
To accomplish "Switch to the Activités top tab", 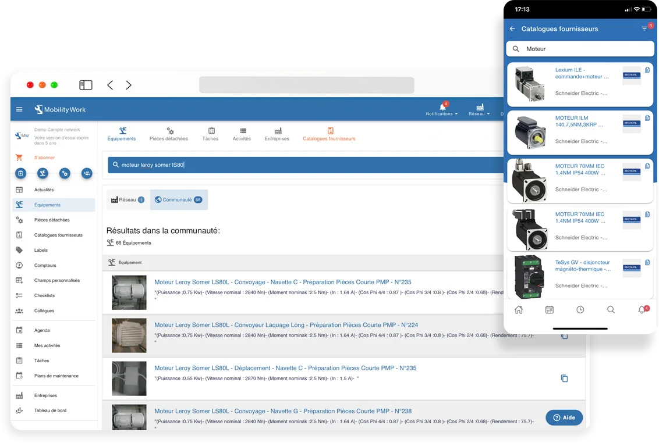I will 242,134.
